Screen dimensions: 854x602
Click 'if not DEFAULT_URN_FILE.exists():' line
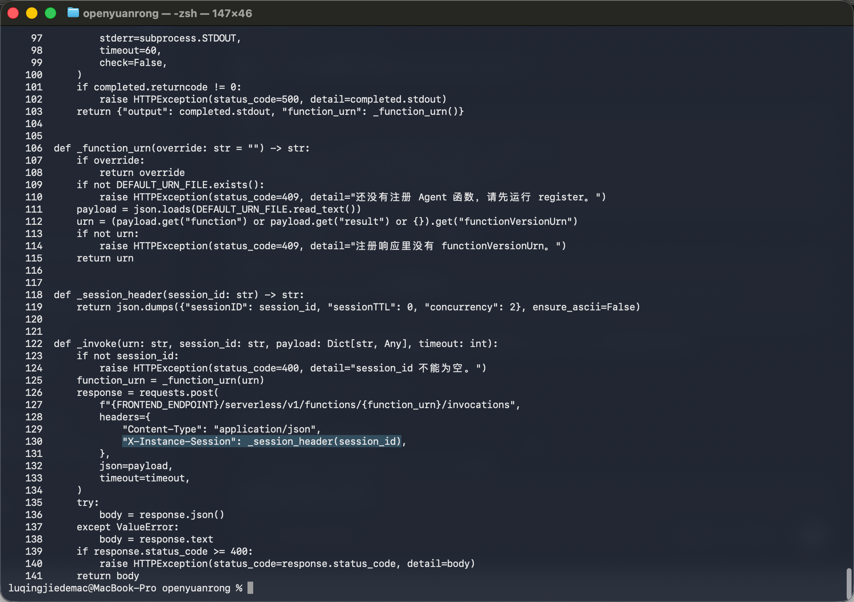[171, 185]
